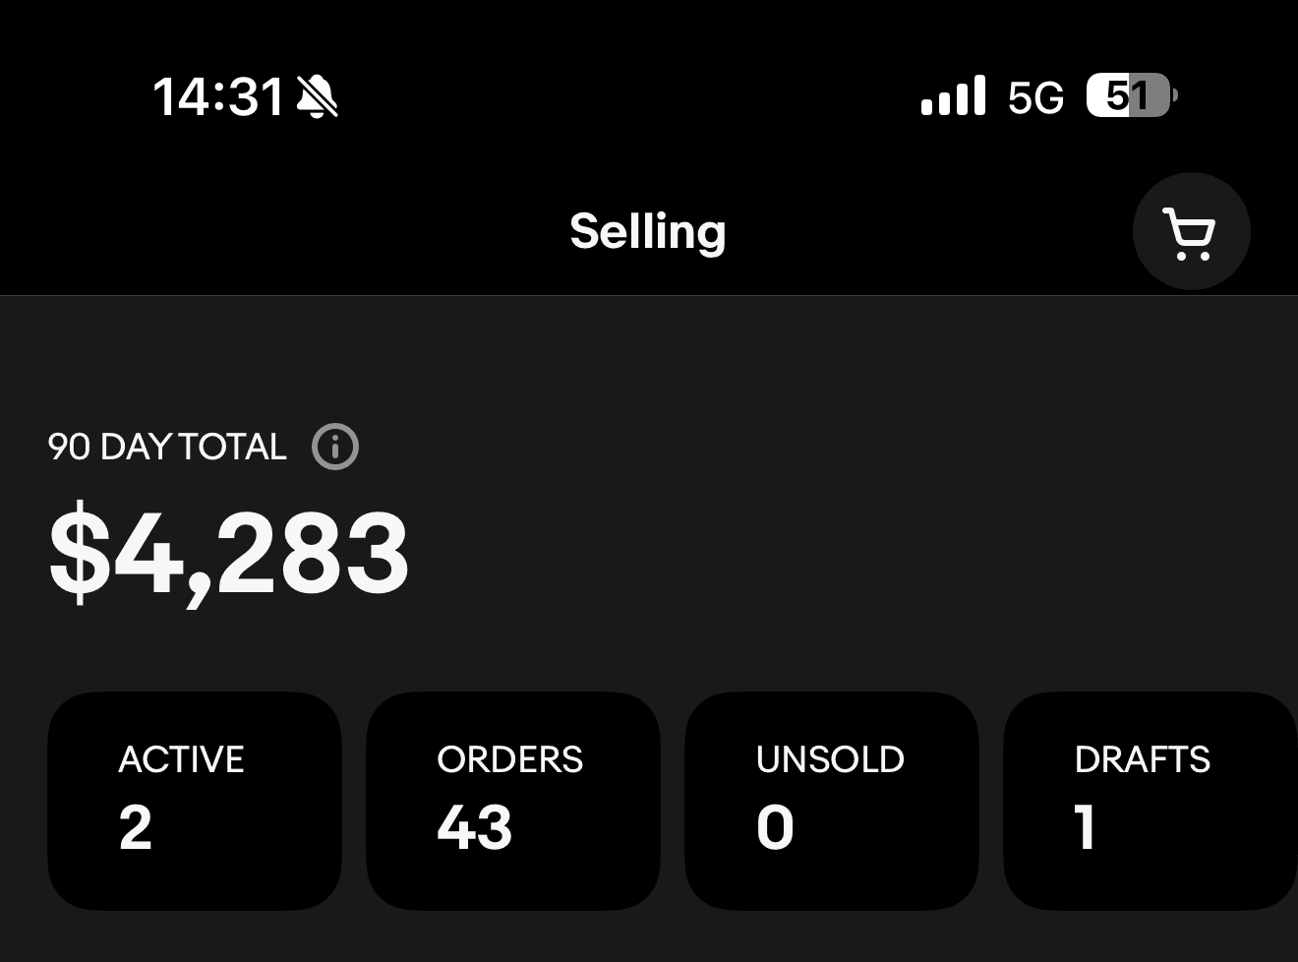Open the Drafts card
This screenshot has width=1298, height=962.
point(1149,801)
